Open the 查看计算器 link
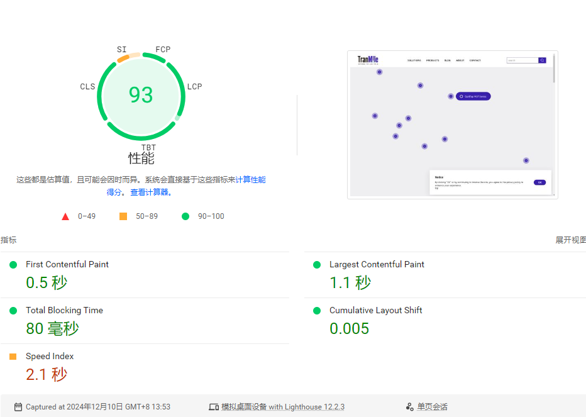 [150, 192]
